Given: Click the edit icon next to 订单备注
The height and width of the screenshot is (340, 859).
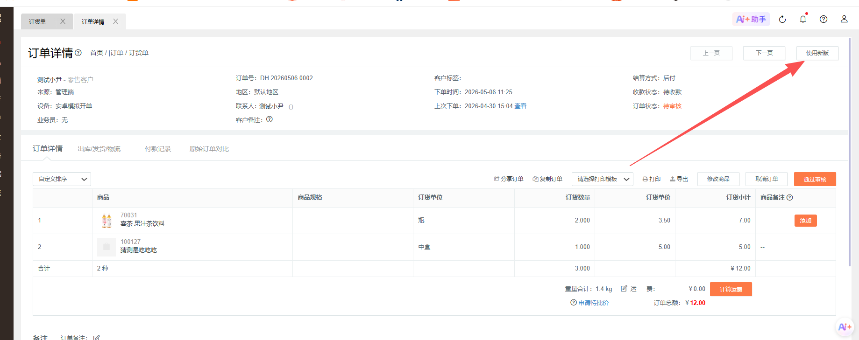Looking at the screenshot, I should 97,338.
